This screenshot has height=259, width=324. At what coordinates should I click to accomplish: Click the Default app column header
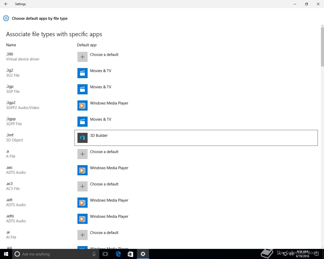(87, 45)
